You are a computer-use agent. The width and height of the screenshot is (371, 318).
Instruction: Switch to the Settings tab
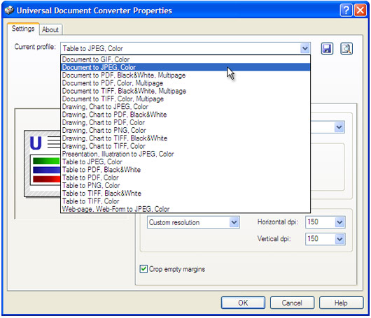coord(23,29)
